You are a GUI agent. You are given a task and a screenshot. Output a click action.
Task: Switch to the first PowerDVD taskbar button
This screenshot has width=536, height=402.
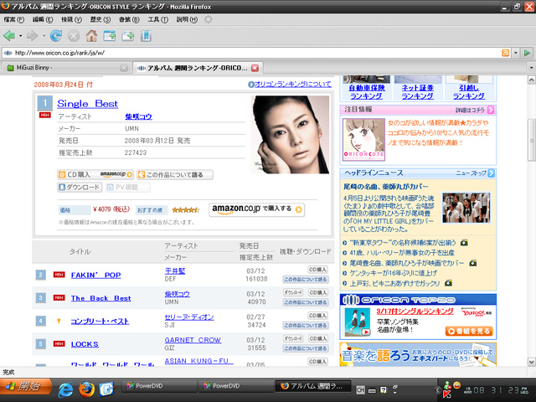coord(159,386)
